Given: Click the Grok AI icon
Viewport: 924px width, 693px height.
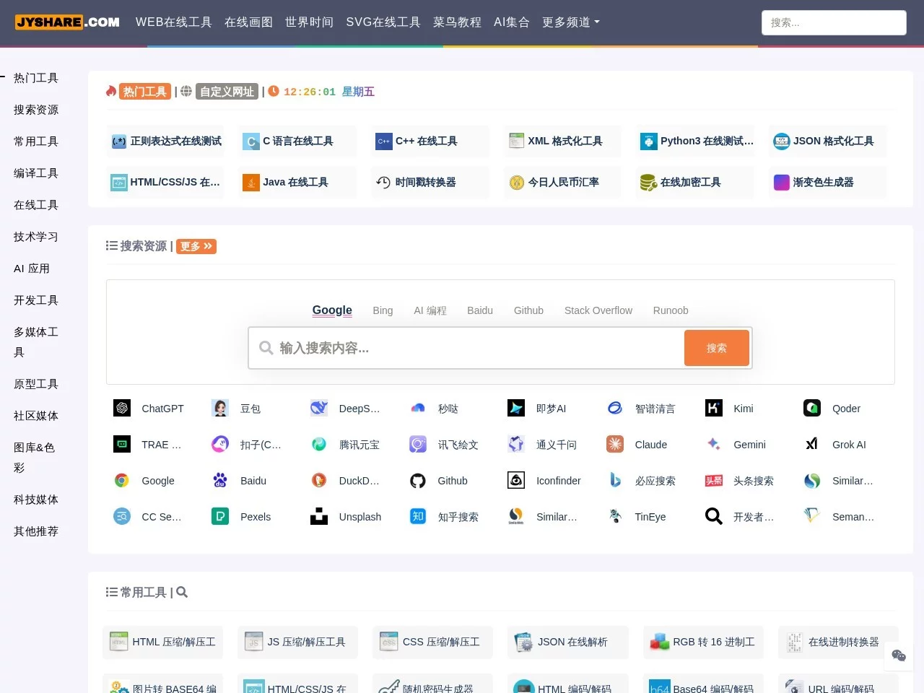Looking at the screenshot, I should coord(812,445).
